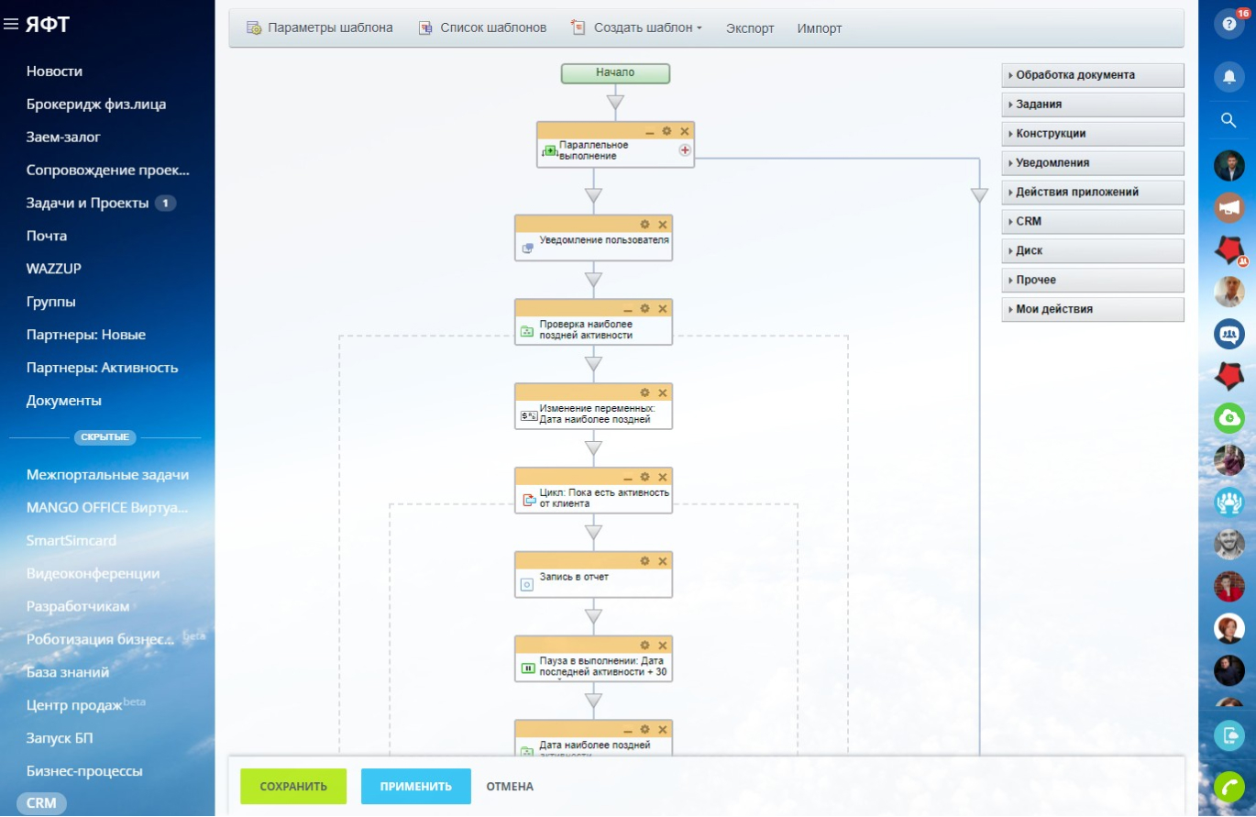
Task: Expand the Уведомления actions section
Action: (x=1092, y=162)
